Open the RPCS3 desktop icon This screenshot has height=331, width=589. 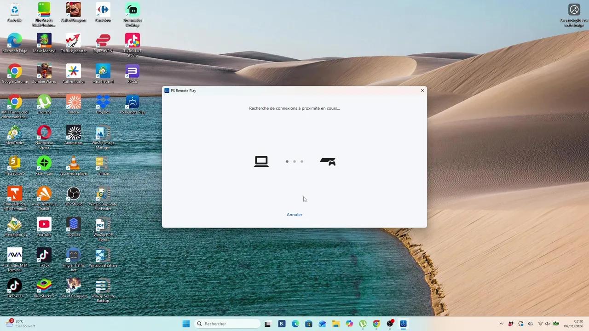pyautogui.click(x=133, y=72)
